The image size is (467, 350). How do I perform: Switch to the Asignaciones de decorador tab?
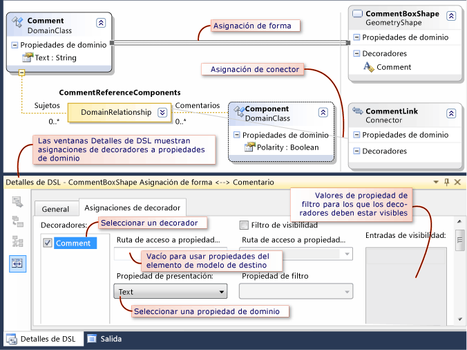[132, 208]
